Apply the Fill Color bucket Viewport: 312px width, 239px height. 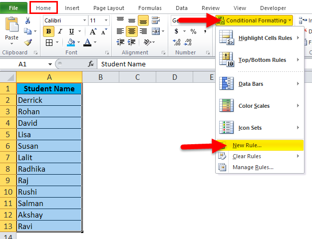tap(71, 42)
